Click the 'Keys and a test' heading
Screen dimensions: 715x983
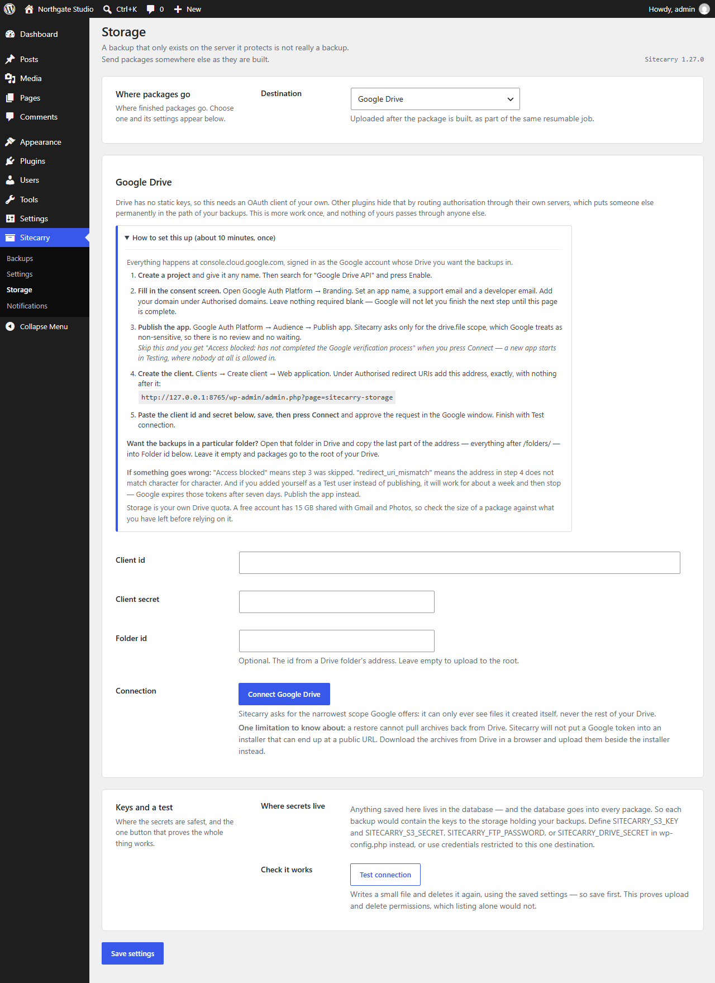pyautogui.click(x=144, y=808)
